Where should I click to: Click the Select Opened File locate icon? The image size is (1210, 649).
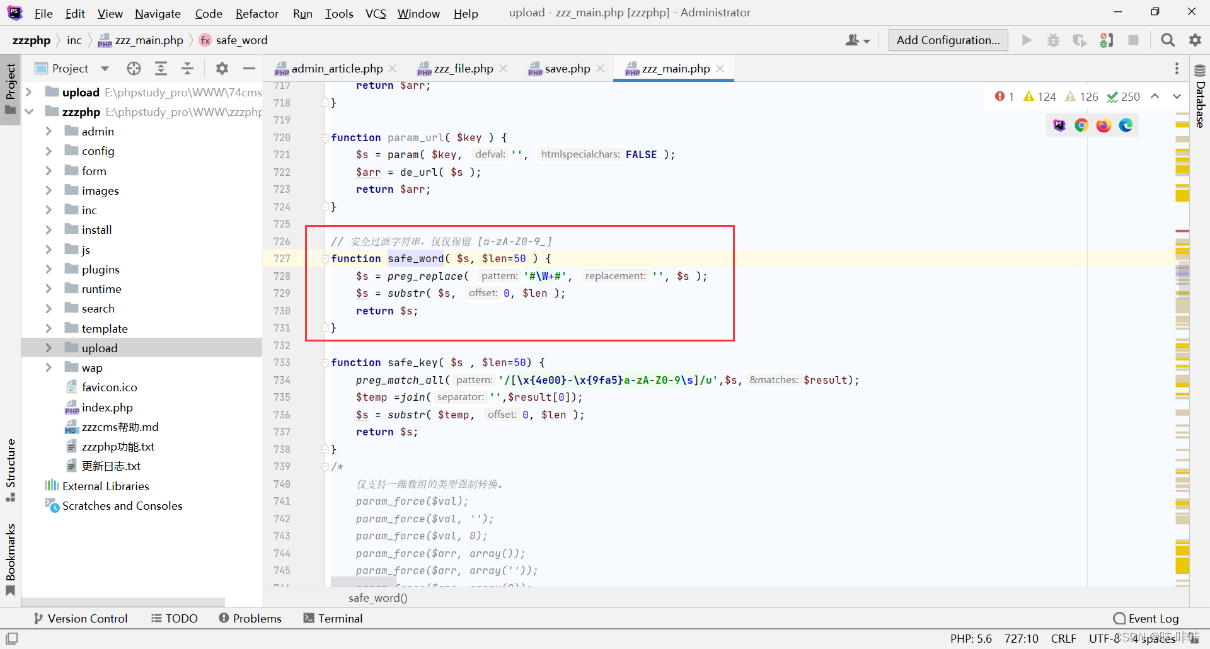pyautogui.click(x=134, y=68)
